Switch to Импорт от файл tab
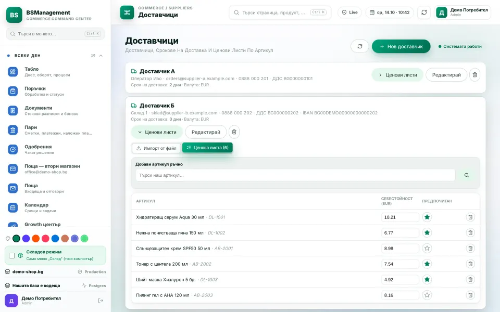This screenshot has height=312, width=500. point(157,148)
